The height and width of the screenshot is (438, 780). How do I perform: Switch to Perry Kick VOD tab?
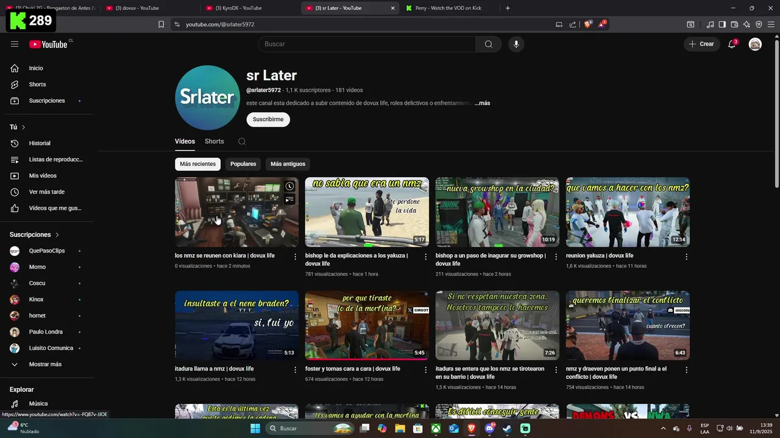point(448,8)
